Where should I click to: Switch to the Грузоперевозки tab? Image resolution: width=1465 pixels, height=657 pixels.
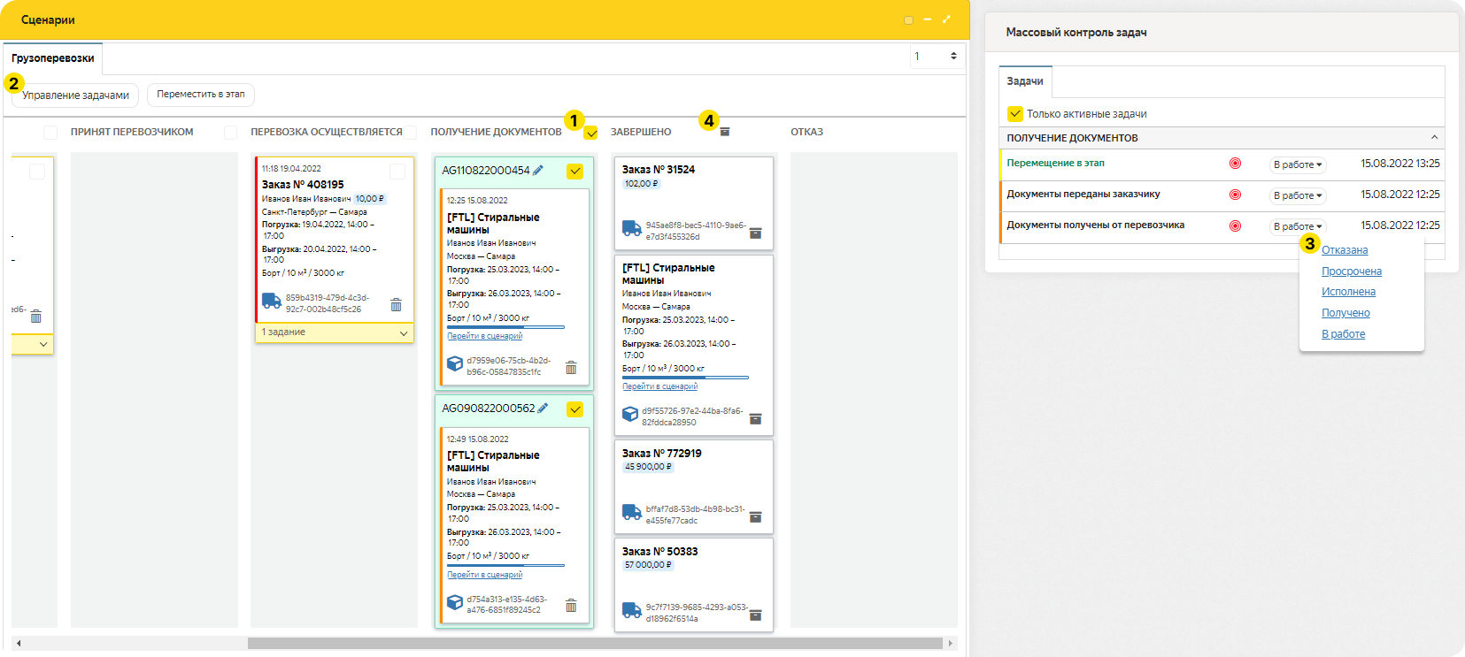[53, 58]
